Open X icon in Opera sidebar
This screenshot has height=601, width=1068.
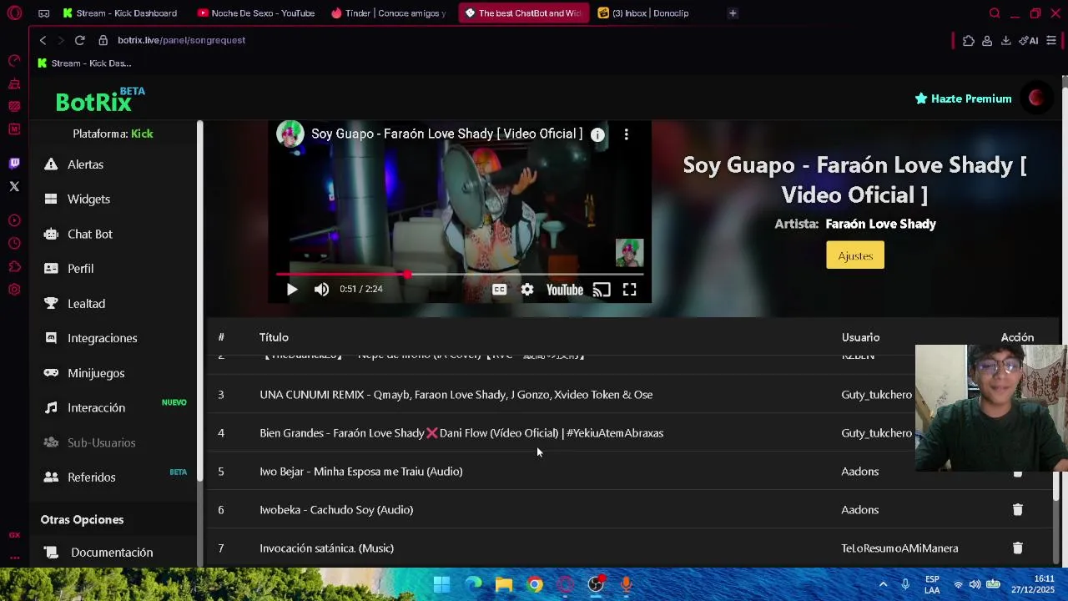coord(14,186)
